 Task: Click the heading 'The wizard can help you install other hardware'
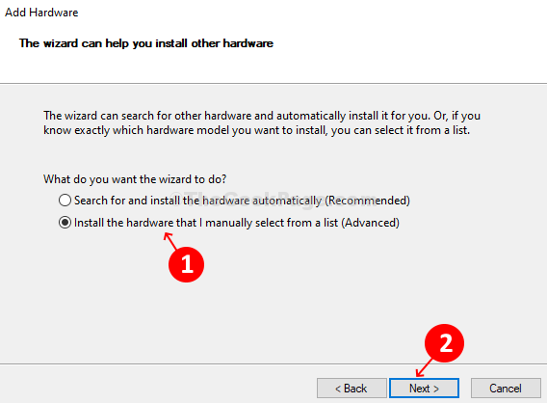(146, 43)
